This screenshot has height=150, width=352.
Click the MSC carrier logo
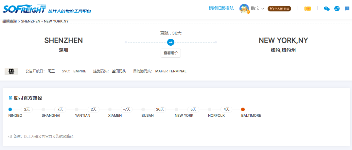pyautogui.click(x=11, y=71)
